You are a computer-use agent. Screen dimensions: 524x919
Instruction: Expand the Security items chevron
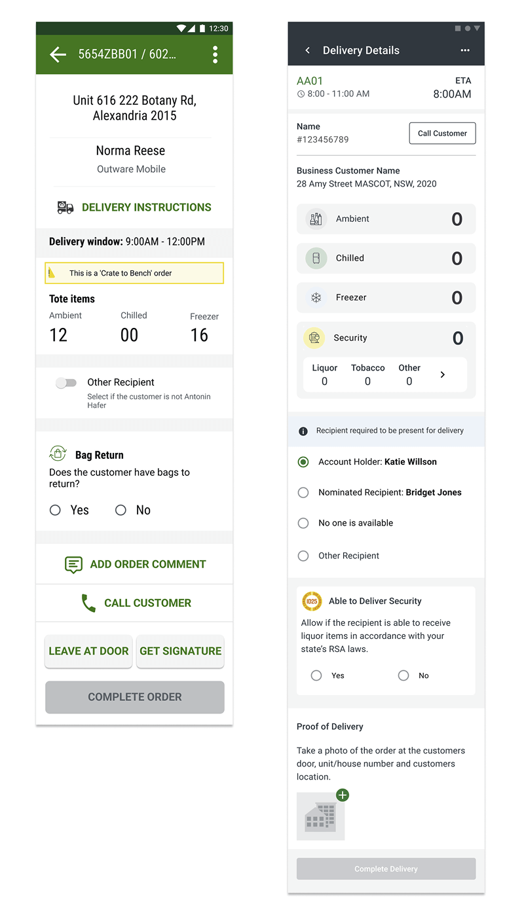coord(443,374)
